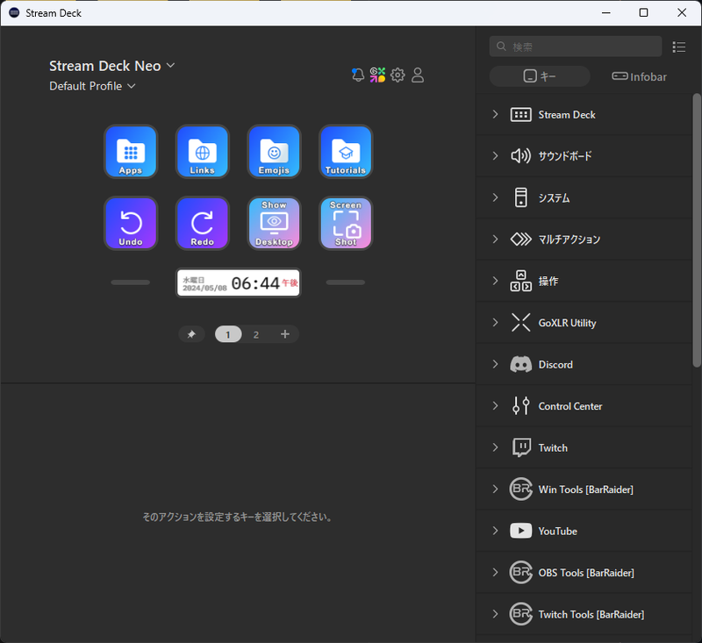
Task: Open the notifications bell icon
Action: 357,75
